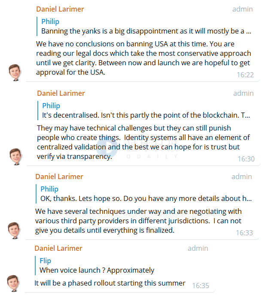This screenshot has height=295, width=274.
Task: Jump to Philip's quoted 'It's decentralised' message
Action: coord(144,110)
